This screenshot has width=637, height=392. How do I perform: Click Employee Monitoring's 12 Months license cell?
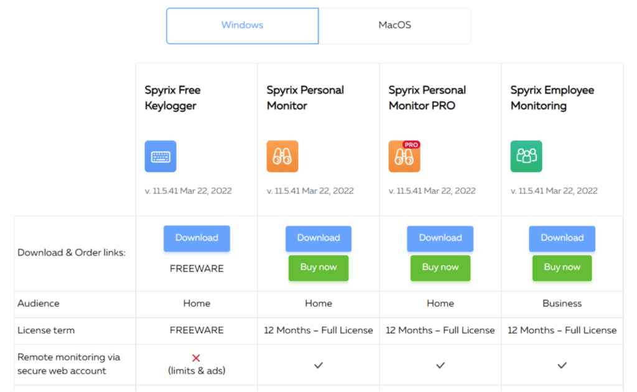(562, 330)
